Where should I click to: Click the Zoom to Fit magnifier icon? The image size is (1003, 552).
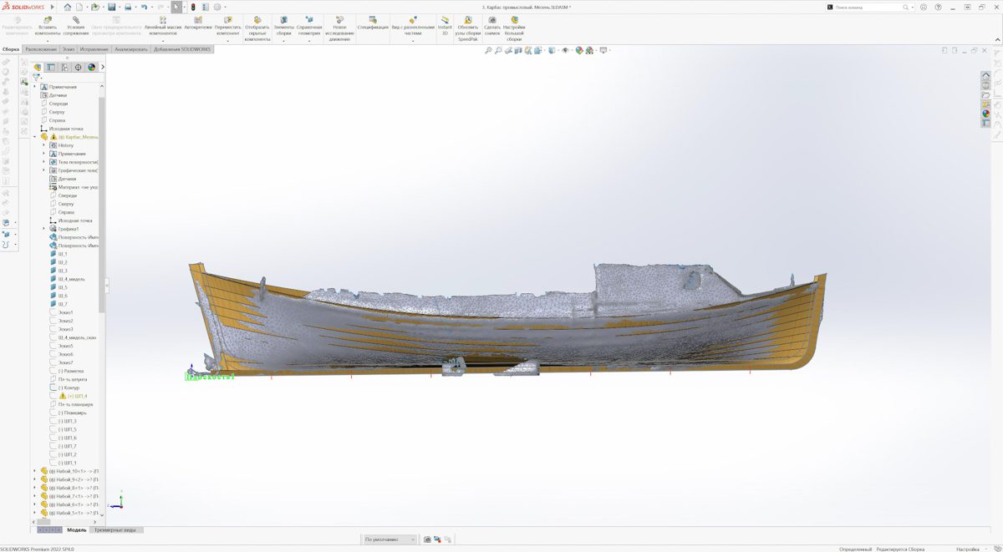[x=488, y=51]
